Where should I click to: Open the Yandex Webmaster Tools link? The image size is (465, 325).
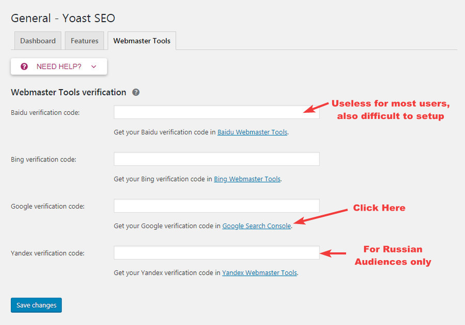tap(259, 273)
